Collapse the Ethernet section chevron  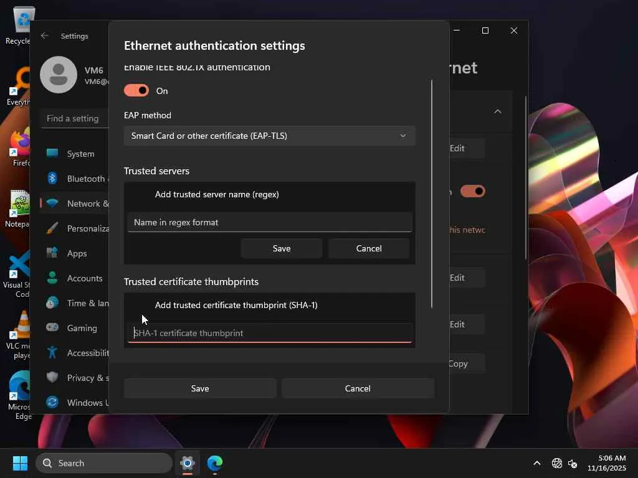click(498, 111)
